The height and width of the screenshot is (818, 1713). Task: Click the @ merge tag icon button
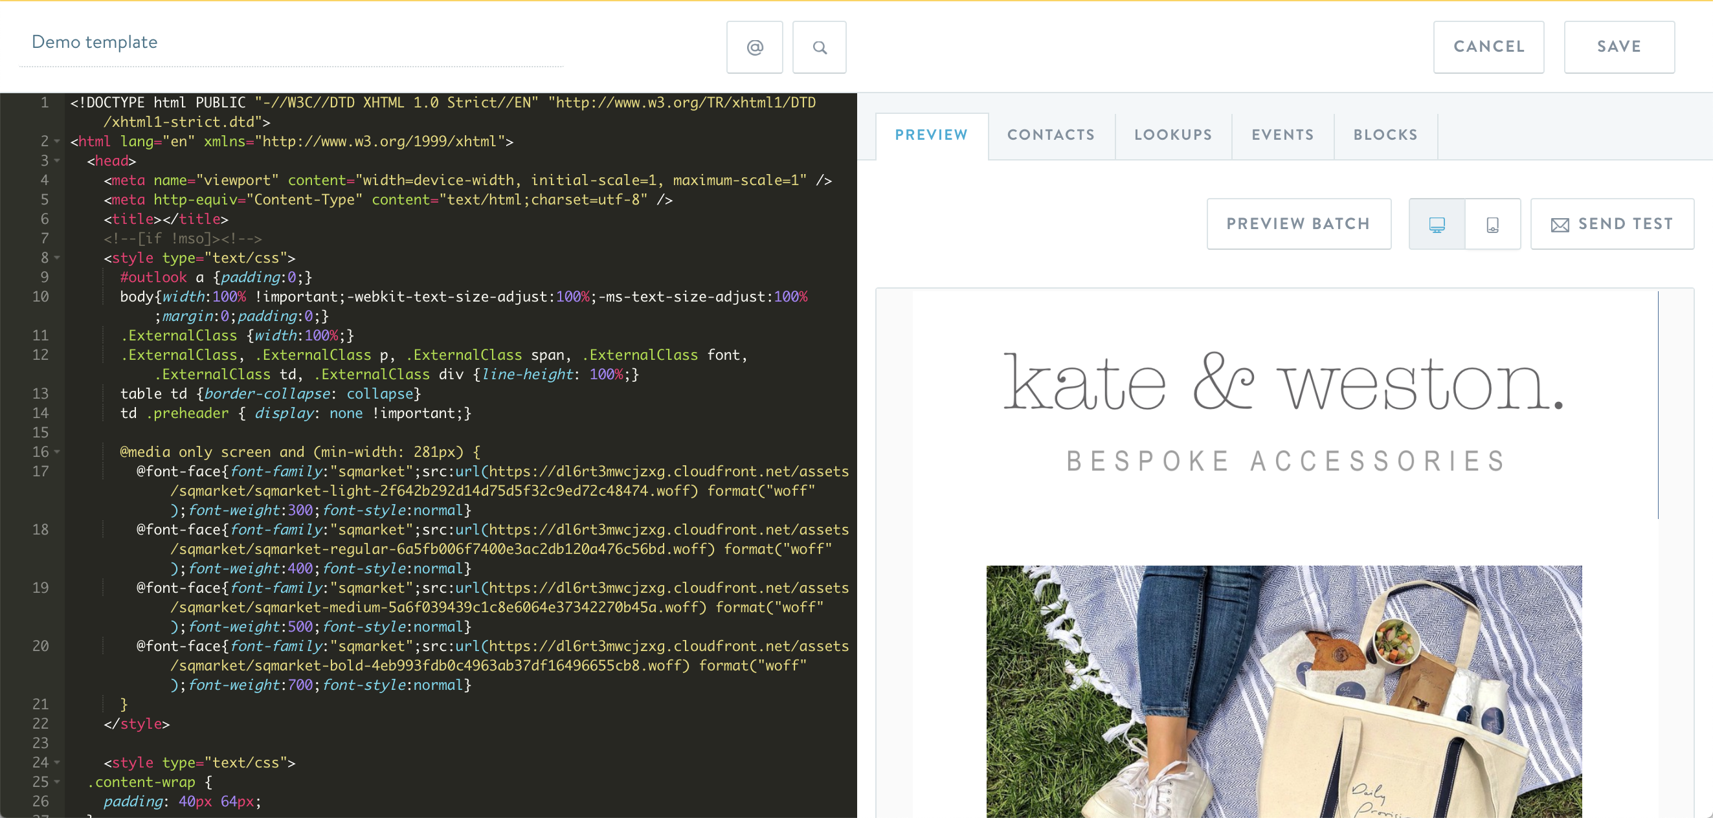pos(754,47)
